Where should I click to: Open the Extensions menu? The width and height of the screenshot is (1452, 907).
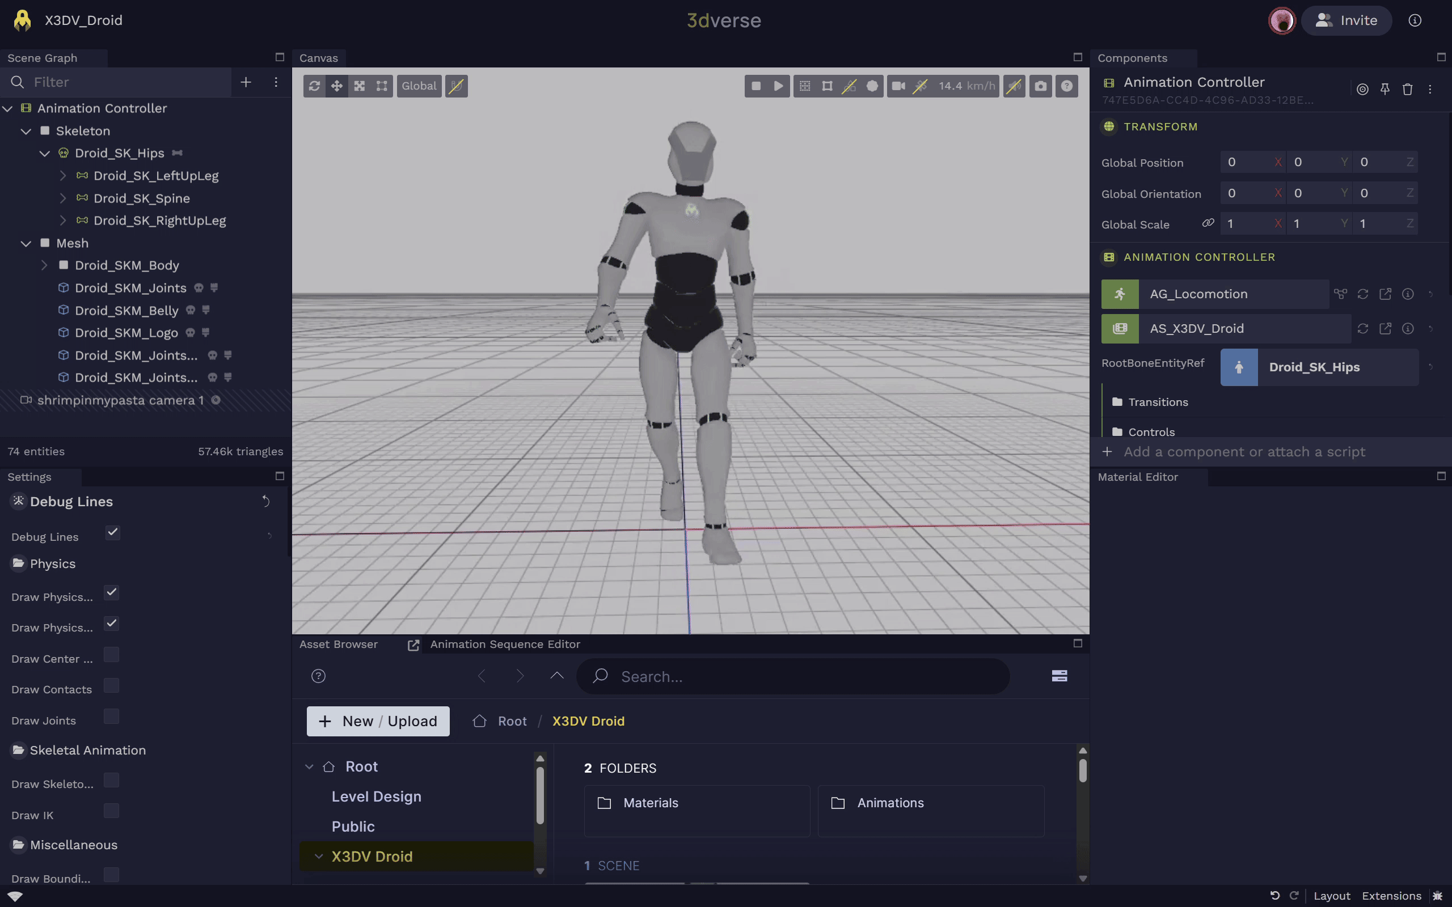click(x=1391, y=896)
